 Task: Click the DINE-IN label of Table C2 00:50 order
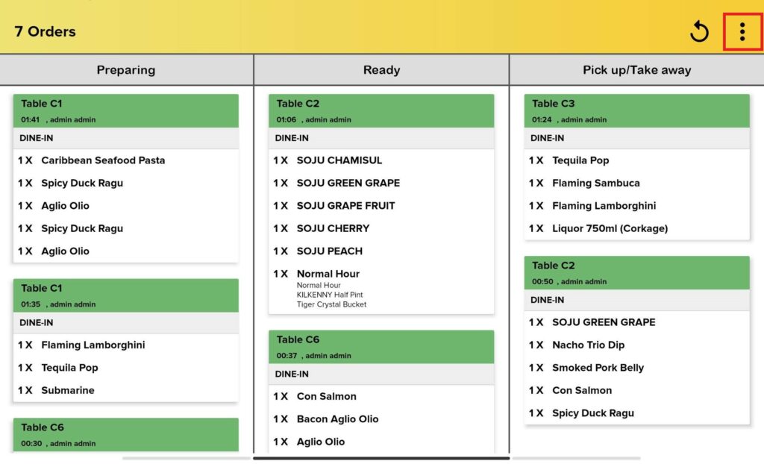pos(547,300)
